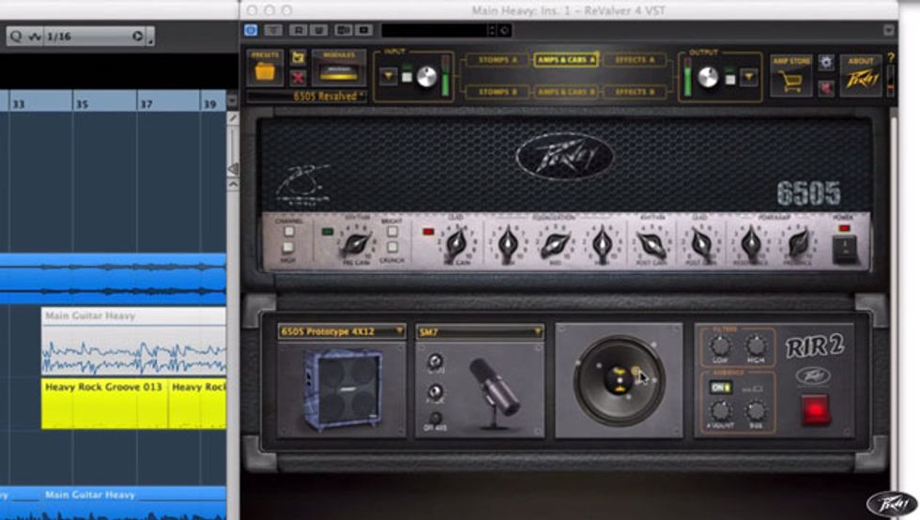
Task: Expand the Input section dropdown arrow
Action: click(389, 76)
